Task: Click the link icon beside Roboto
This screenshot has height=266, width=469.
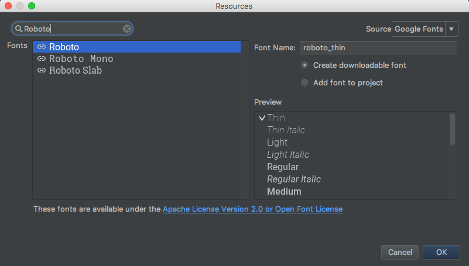Action: [42, 47]
